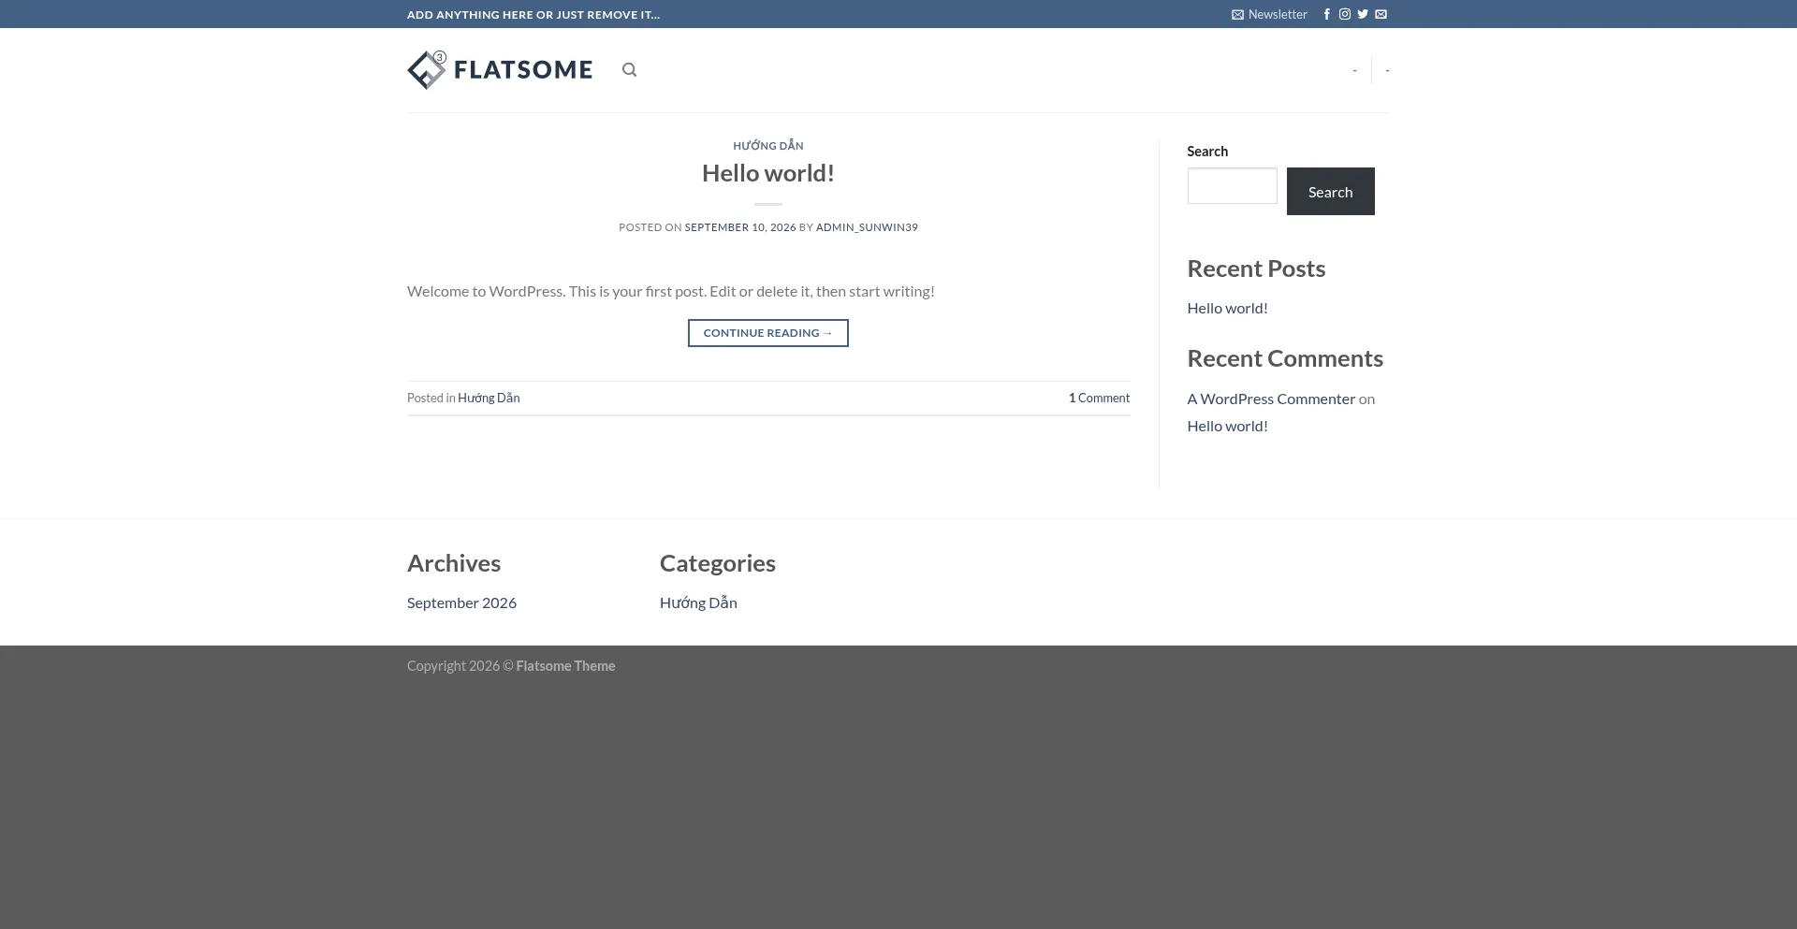Open A WordPress Commenter link
The image size is (1797, 929).
click(1271, 399)
